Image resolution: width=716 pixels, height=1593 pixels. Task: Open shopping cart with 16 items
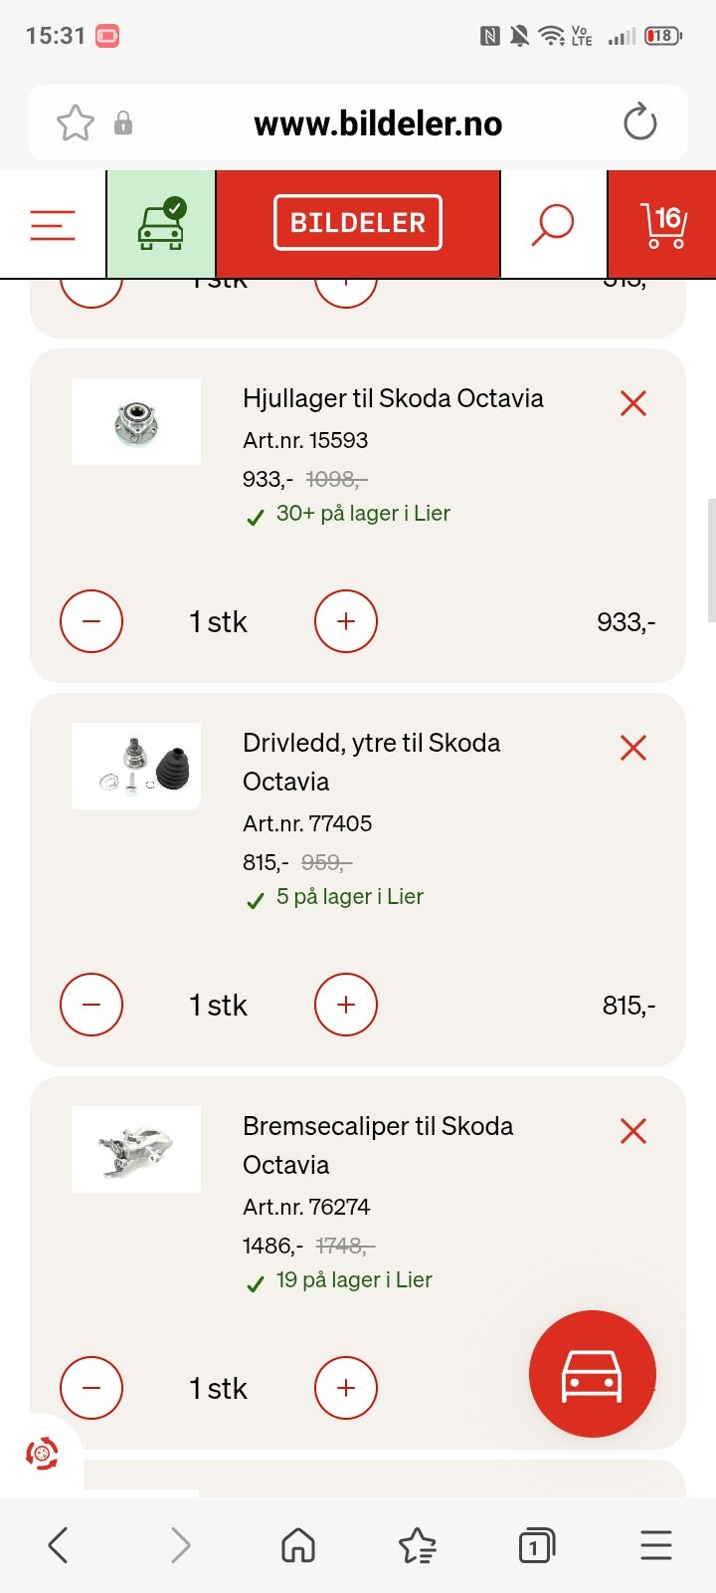tap(663, 225)
